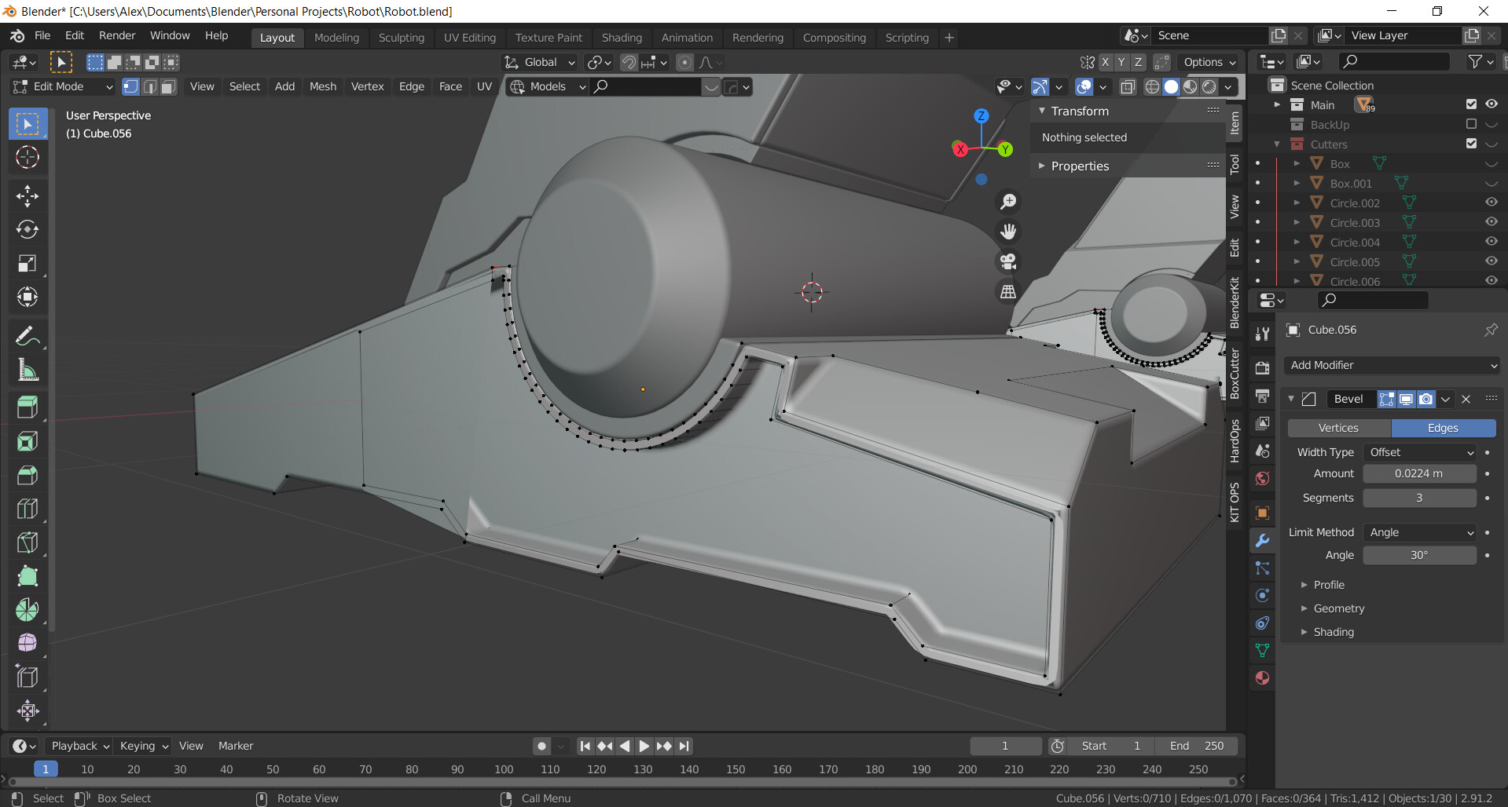1508x807 pixels.
Task: Play the animation forward
Action: pos(644,746)
